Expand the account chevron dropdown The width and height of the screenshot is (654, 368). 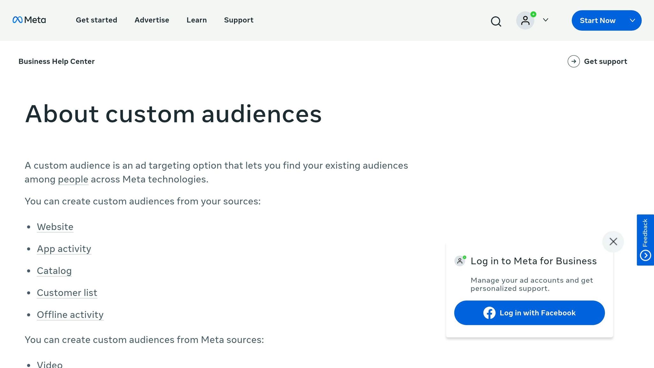tap(546, 20)
